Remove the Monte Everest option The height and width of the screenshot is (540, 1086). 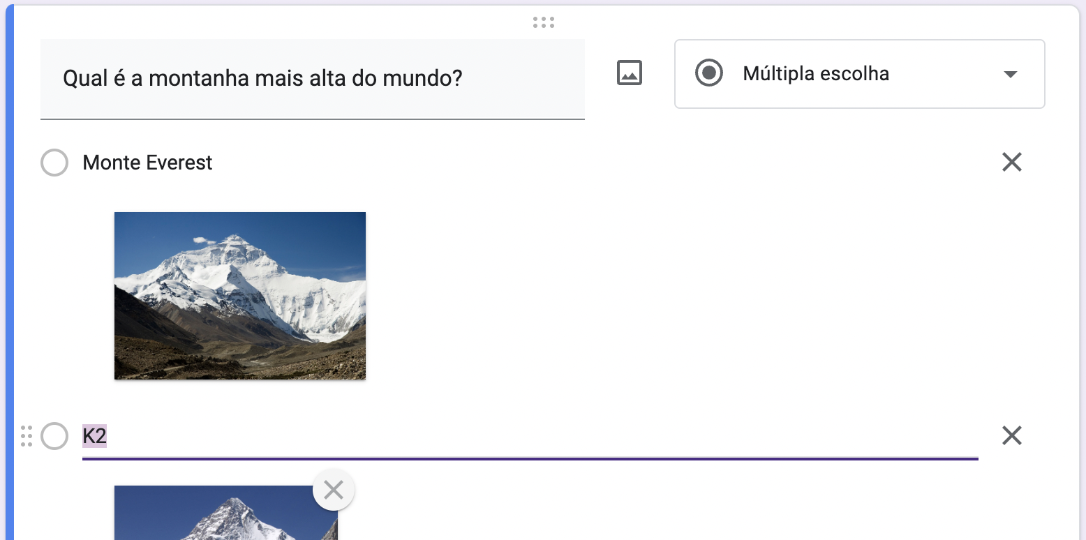1012,163
